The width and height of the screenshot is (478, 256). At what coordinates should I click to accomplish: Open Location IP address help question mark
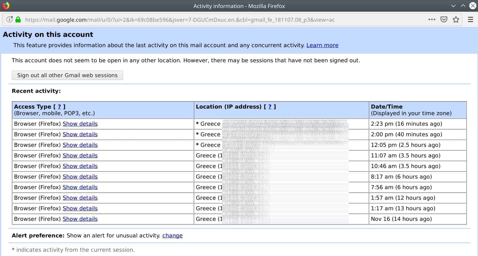[270, 107]
